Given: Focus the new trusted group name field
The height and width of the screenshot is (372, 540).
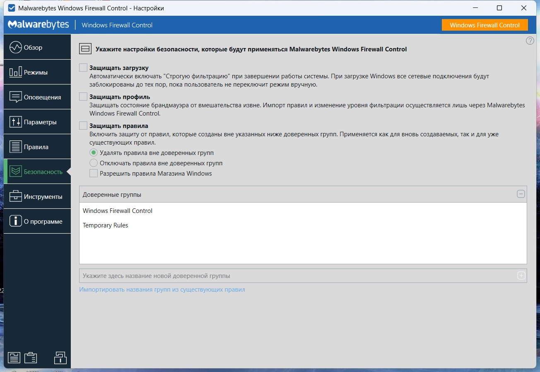Looking at the screenshot, I should click(x=298, y=276).
